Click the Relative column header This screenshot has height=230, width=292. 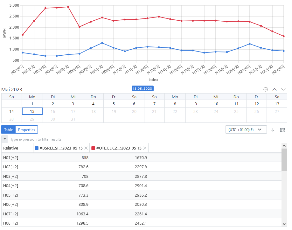[x=11, y=148]
